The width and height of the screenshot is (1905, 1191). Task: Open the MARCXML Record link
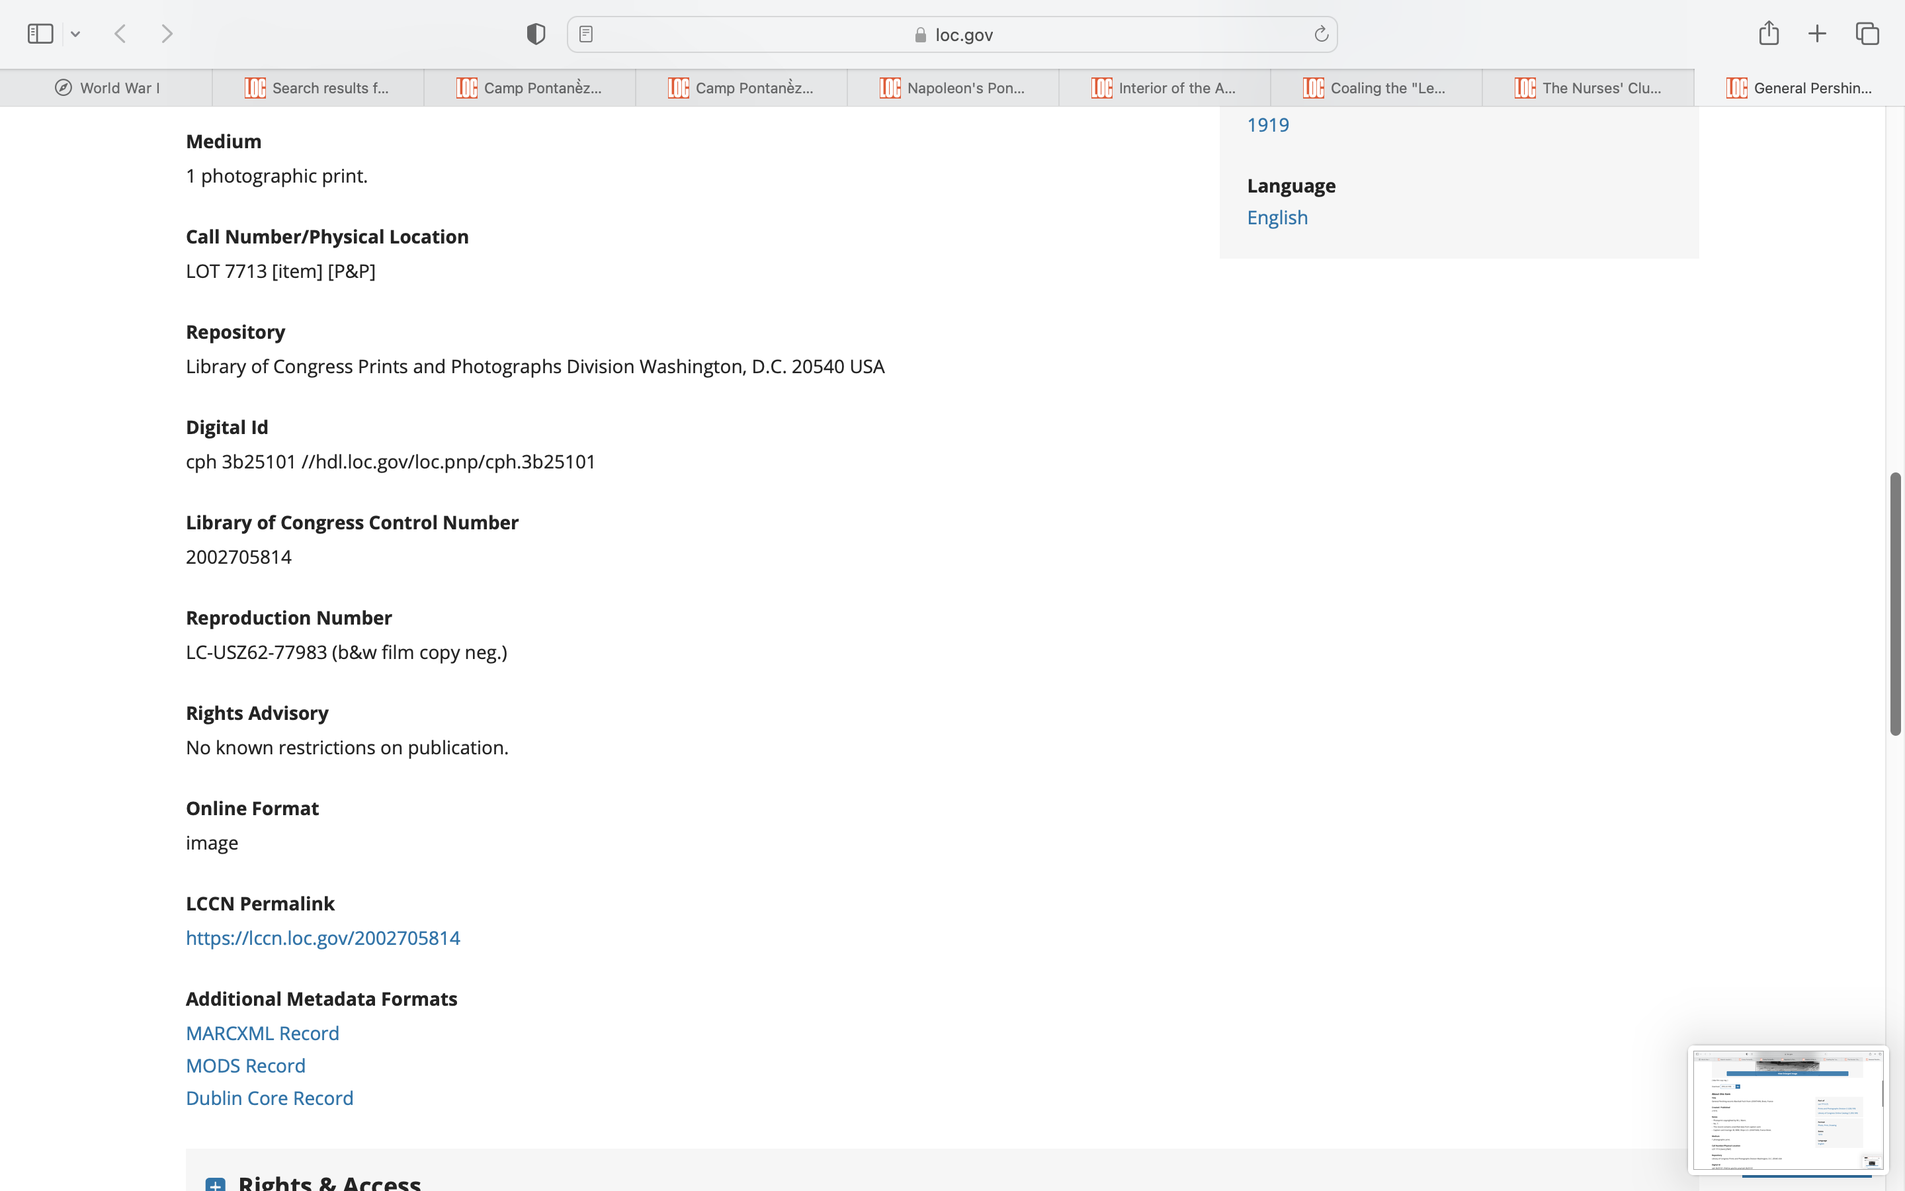(262, 1033)
